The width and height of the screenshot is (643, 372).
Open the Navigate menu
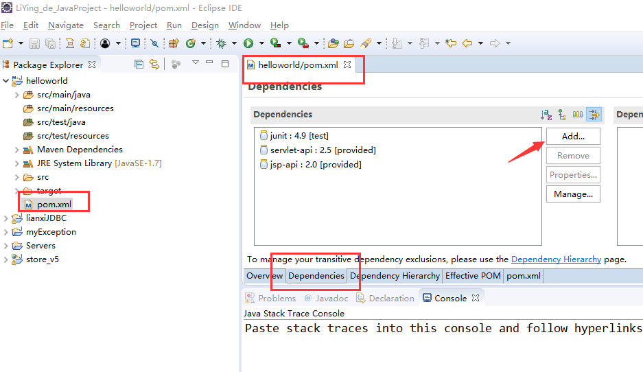click(66, 25)
